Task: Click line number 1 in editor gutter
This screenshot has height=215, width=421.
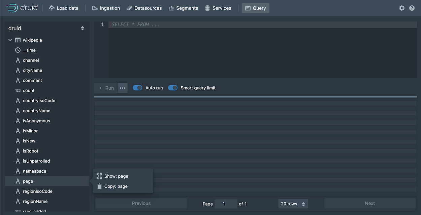Action: pos(103,25)
